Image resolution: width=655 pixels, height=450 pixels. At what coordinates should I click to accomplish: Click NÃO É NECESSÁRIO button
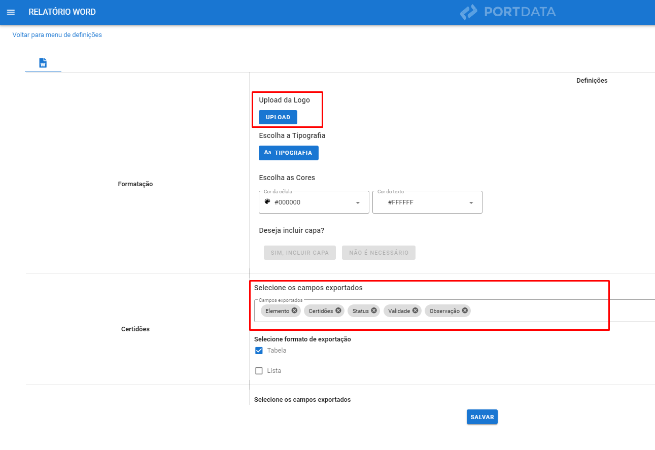[x=379, y=253]
